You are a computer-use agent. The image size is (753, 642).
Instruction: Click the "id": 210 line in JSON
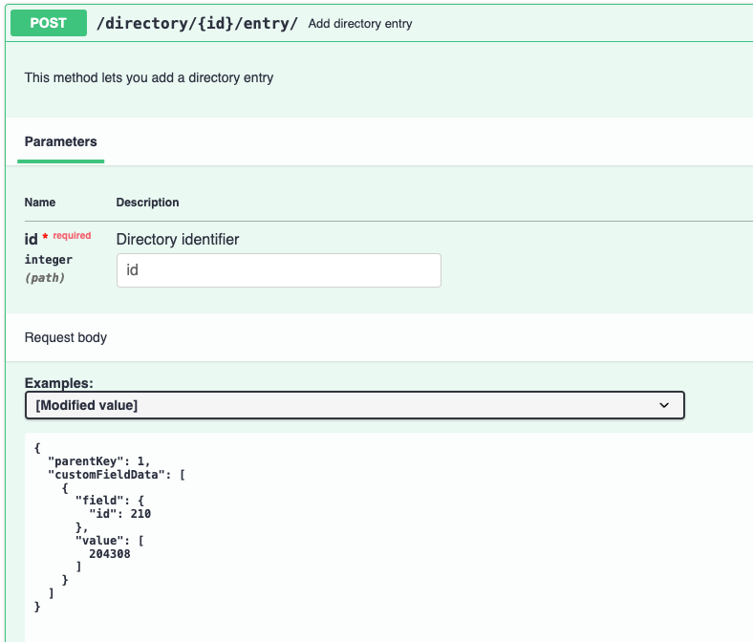click(119, 514)
